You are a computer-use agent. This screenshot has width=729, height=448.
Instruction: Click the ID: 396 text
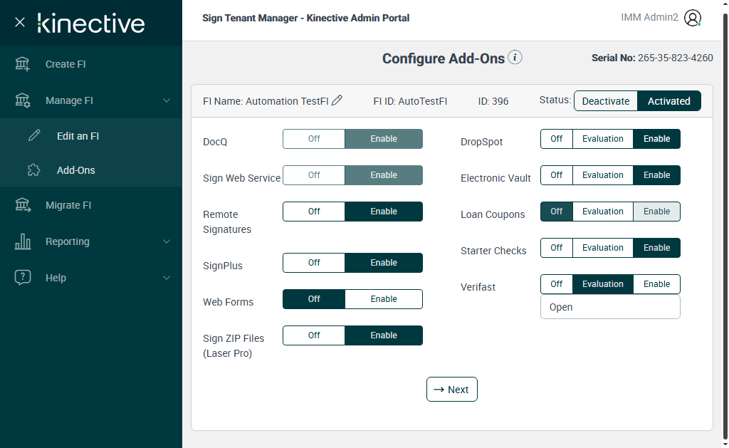pos(493,101)
